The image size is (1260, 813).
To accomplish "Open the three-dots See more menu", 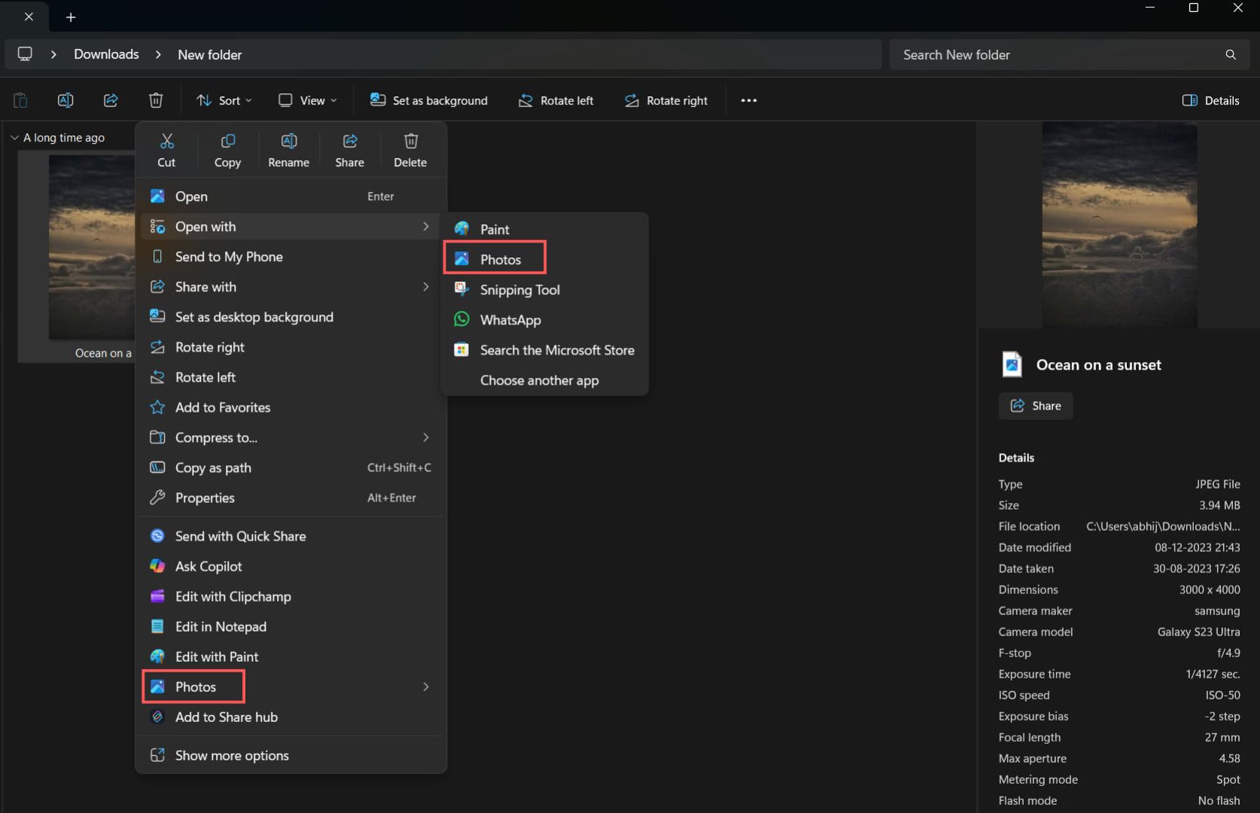I will click(748, 100).
